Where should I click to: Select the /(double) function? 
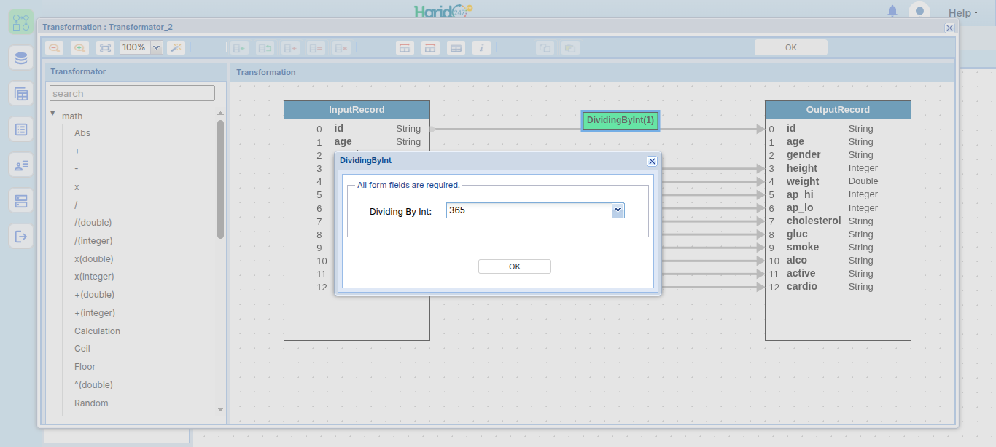click(93, 223)
